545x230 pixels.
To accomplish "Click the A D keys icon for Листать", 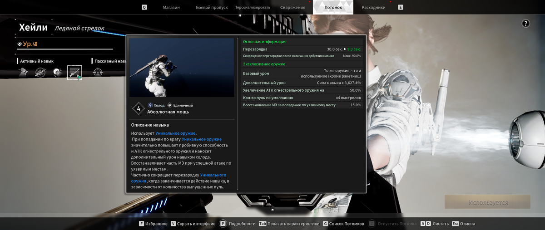I will pos(426,224).
